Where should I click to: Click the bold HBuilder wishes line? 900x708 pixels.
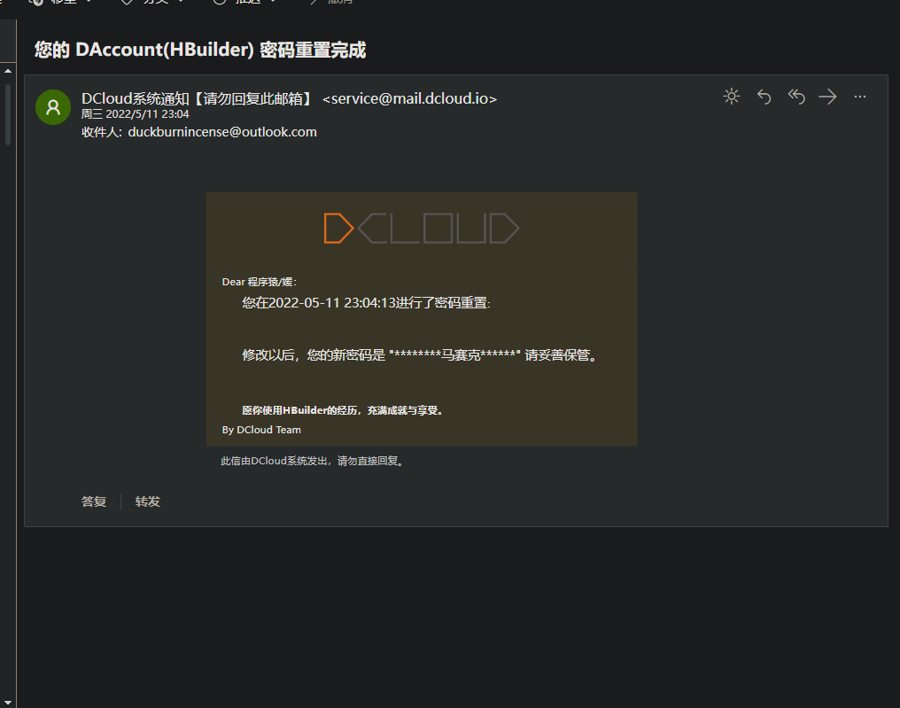pyautogui.click(x=343, y=410)
